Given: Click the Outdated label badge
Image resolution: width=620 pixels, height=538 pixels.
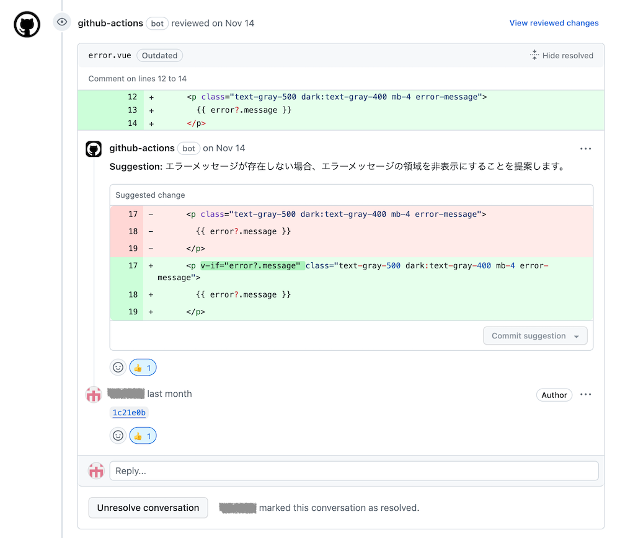Looking at the screenshot, I should point(159,55).
